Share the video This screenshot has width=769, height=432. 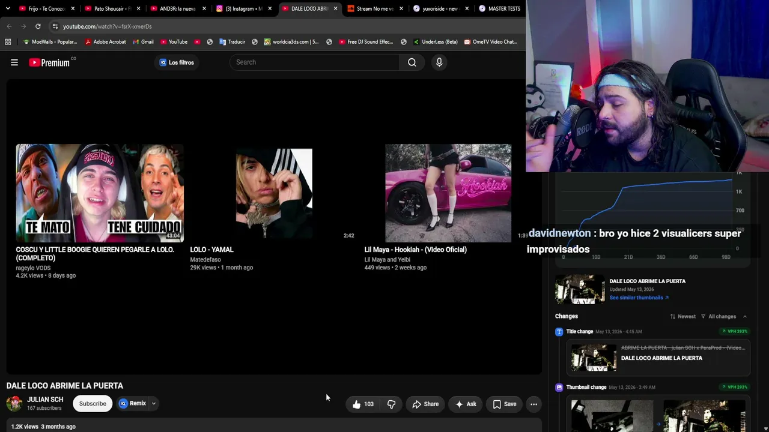pyautogui.click(x=425, y=404)
